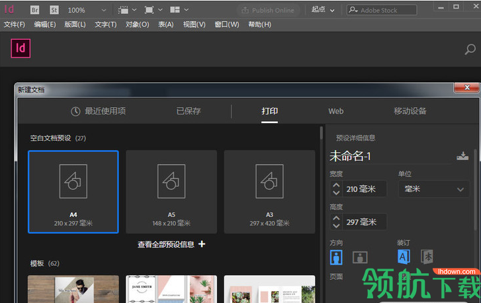Image resolution: width=481 pixels, height=303 pixels.
Task: Select the A4 210 x 297 preset
Action: tap(73, 192)
